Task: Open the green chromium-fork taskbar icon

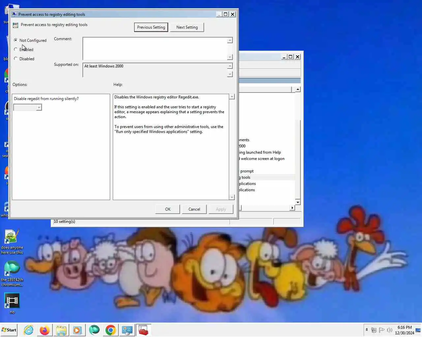Action: click(x=94, y=330)
